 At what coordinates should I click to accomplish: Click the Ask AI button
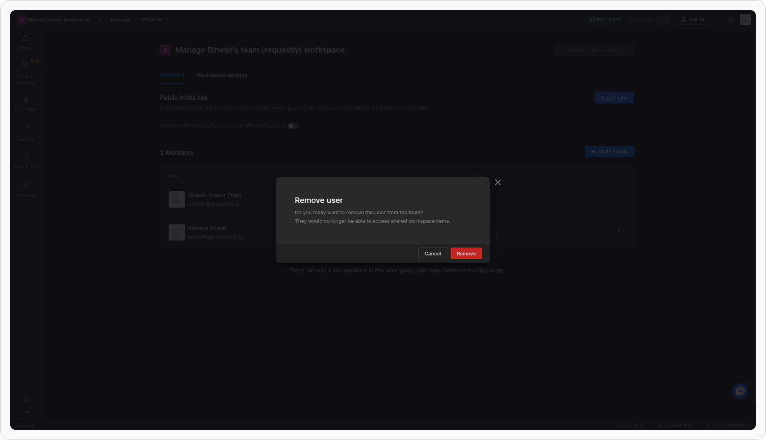692,20
